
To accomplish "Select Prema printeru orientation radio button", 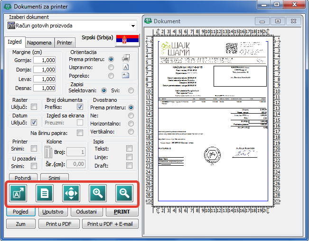I will pos(111,59).
